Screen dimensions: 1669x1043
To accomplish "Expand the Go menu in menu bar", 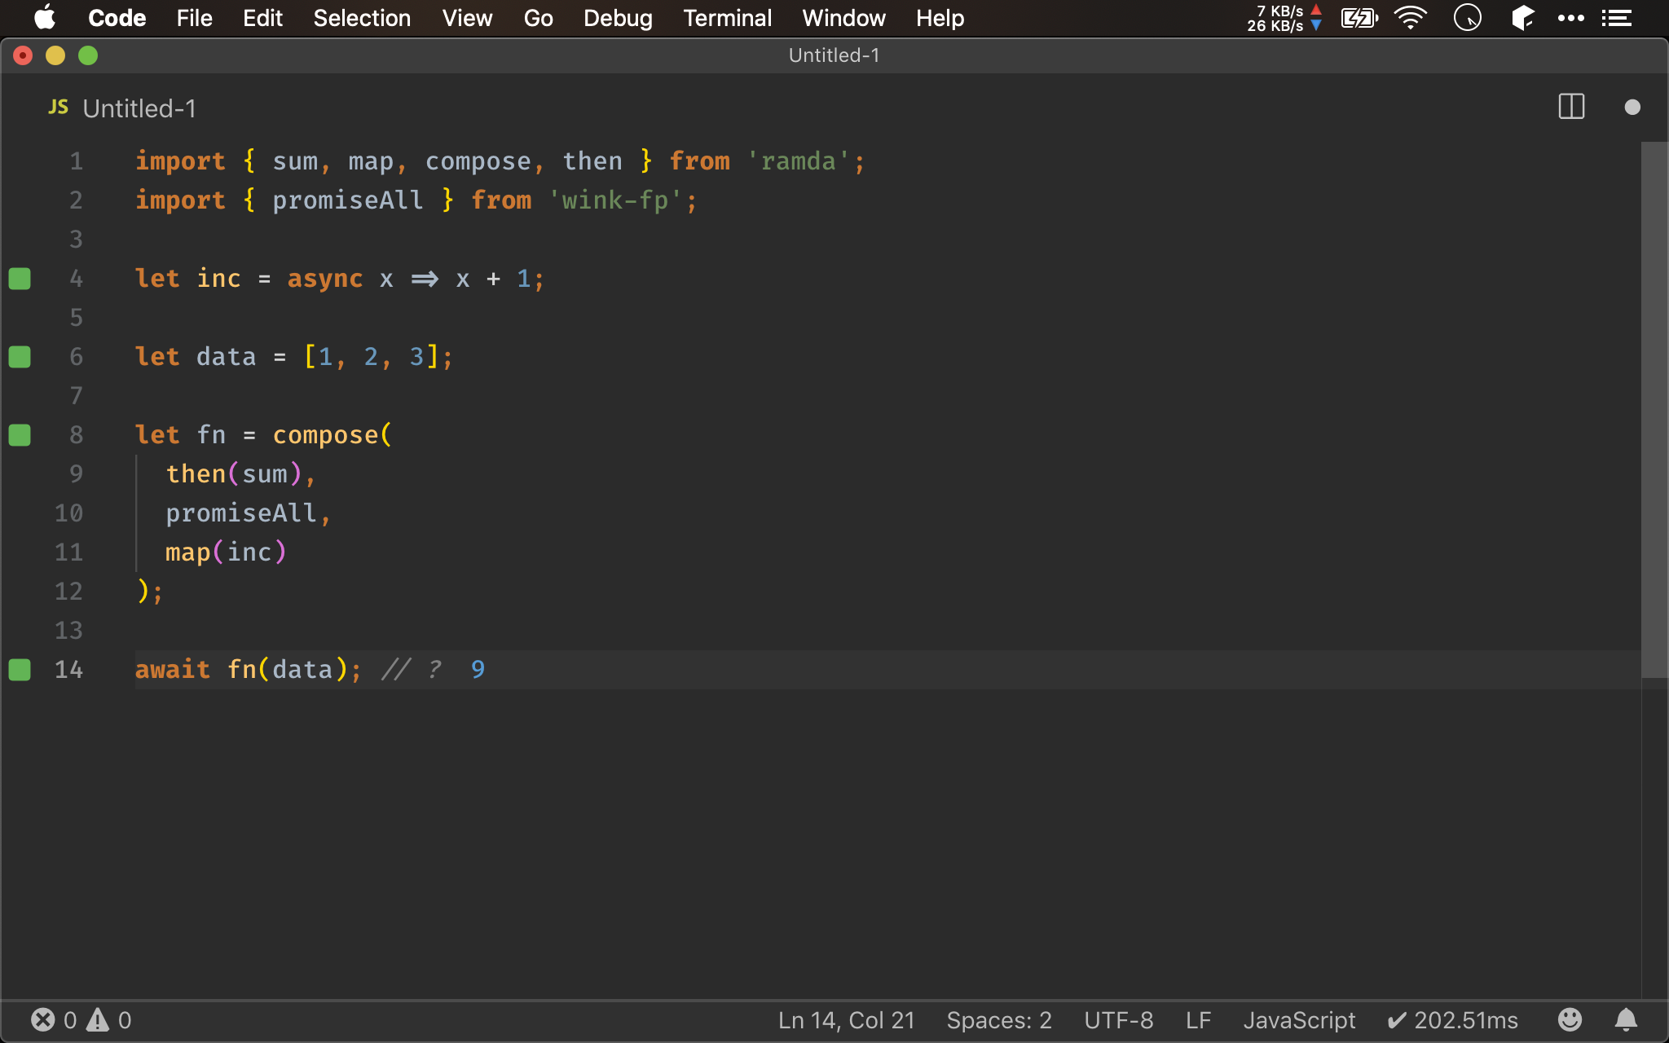I will coord(537,18).
